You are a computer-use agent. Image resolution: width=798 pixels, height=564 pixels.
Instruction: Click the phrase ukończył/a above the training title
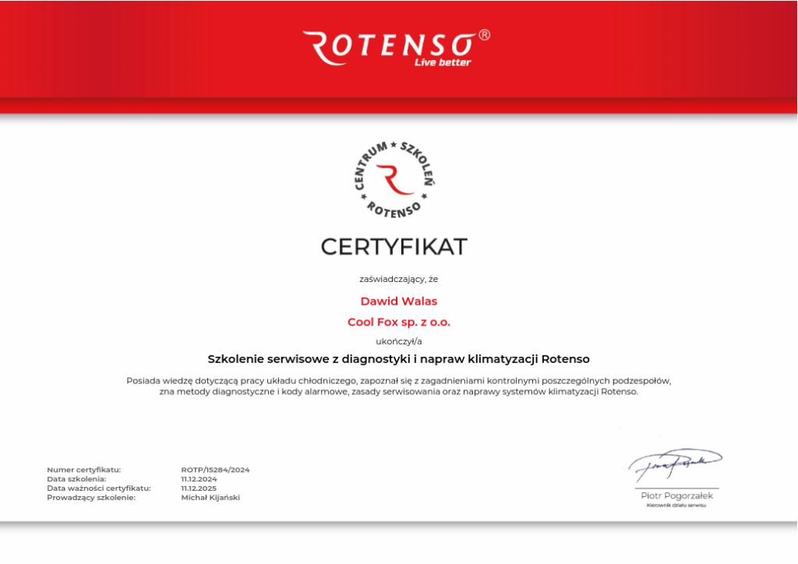[399, 340]
